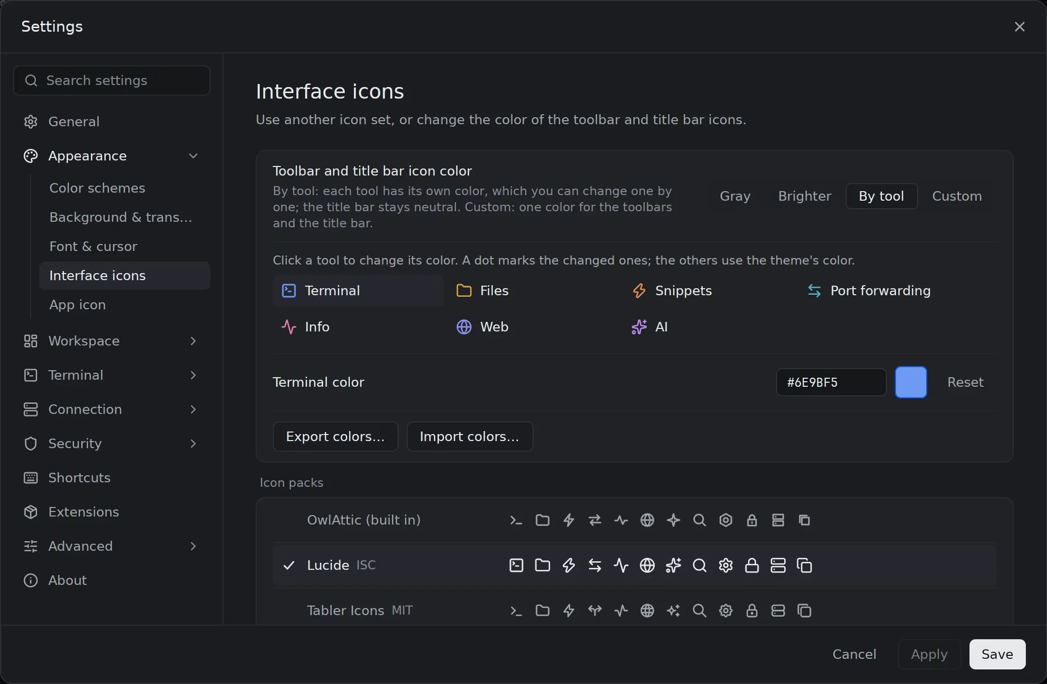Switch icon color mode to Brighter
1047x684 pixels.
[804, 196]
